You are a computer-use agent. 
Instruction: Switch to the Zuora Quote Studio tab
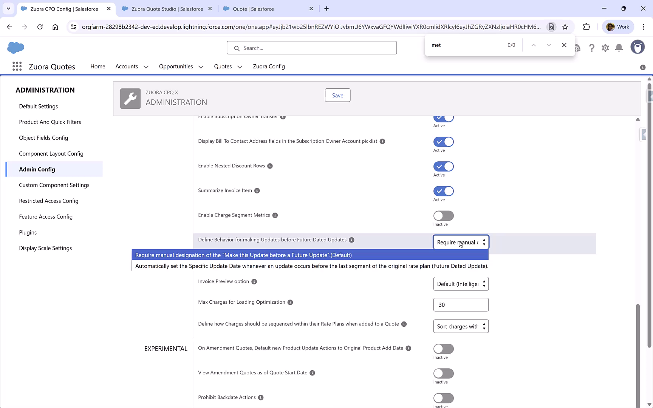166,8
